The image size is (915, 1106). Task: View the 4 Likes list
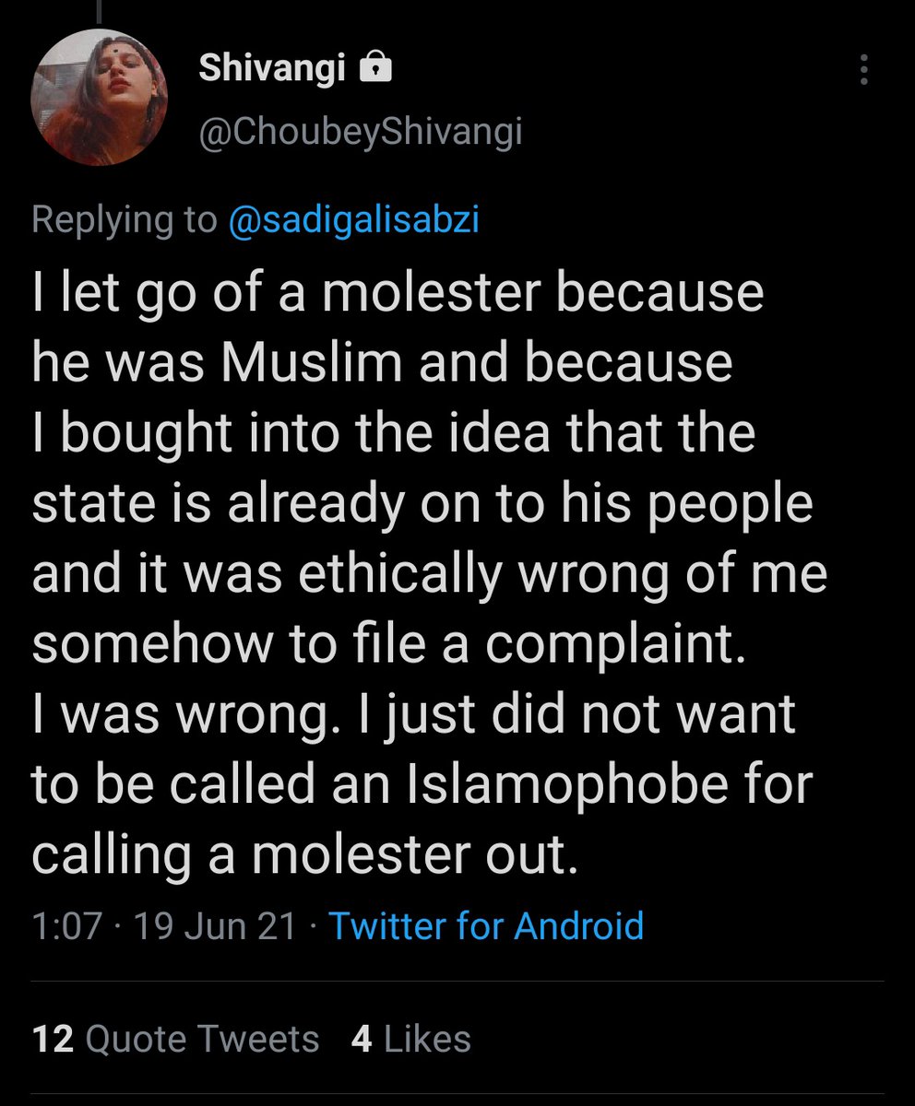click(x=411, y=1040)
